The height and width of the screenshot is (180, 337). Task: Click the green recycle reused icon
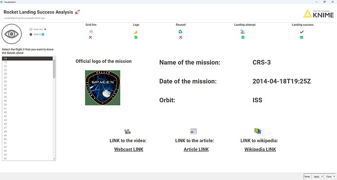[x=180, y=32]
